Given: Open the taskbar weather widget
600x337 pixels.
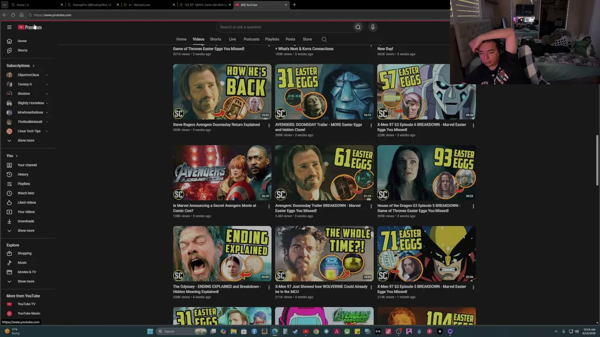Looking at the screenshot, I should coord(12,331).
